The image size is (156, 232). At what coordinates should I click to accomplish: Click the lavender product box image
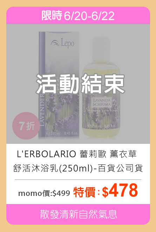59,85
